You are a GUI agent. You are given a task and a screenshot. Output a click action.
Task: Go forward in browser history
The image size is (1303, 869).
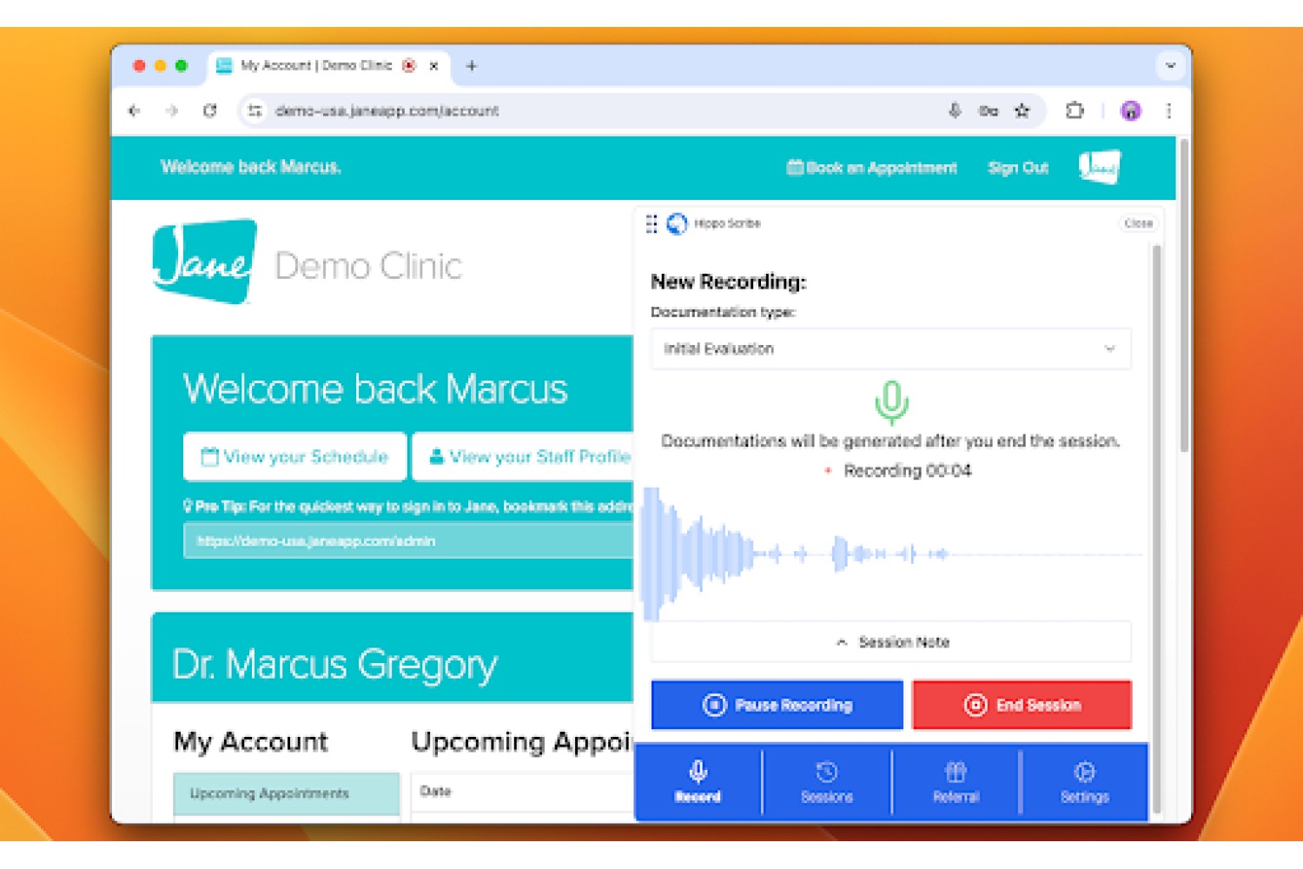point(172,110)
